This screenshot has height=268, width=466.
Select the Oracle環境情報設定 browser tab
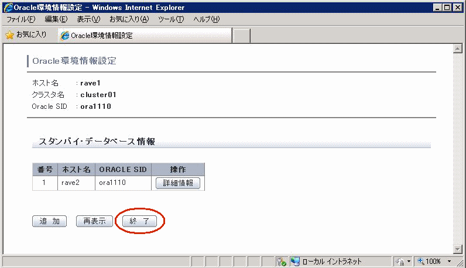145,36
